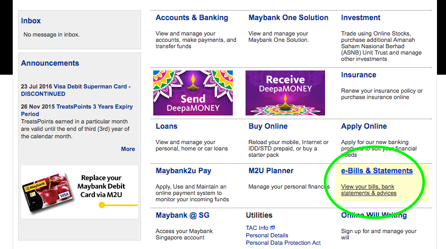Select Apply Online heading

[x=364, y=126]
